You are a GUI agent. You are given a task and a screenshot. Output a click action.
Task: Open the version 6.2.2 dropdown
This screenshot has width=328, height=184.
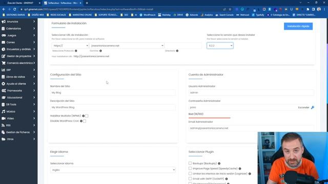tap(220, 45)
